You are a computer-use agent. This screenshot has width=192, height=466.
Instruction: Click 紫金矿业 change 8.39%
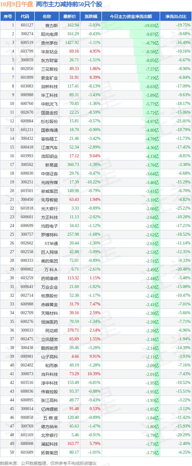[x=95, y=78]
